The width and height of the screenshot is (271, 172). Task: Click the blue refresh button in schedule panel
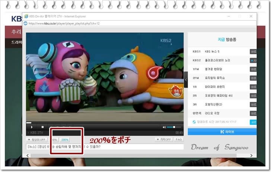click(254, 122)
